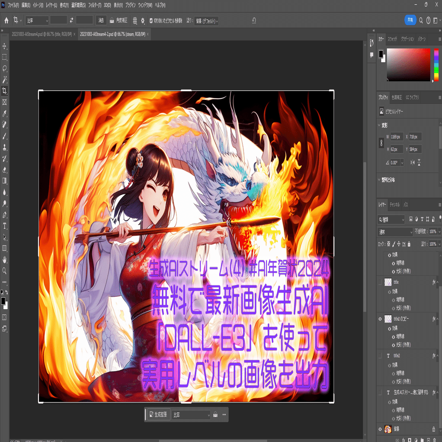This screenshot has width=442, height=442.
Task: Click the 生成拡張 generative expand button
Action: pos(158,414)
